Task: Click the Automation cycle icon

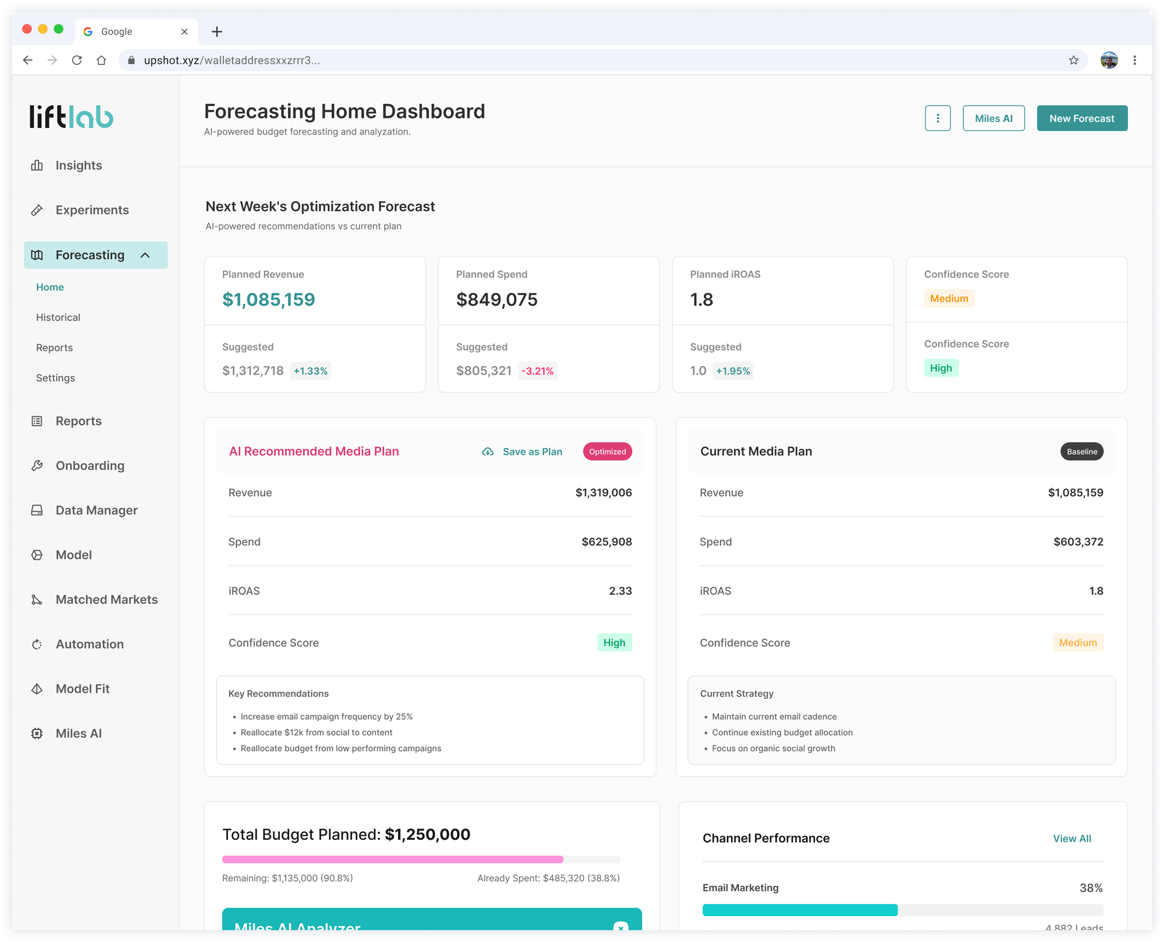Action: point(37,644)
